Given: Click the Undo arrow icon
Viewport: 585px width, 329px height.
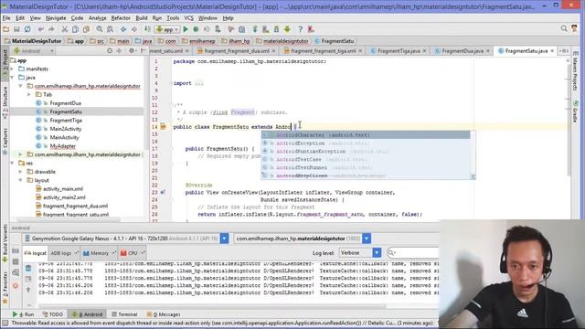Looking at the screenshot, I should [40, 29].
